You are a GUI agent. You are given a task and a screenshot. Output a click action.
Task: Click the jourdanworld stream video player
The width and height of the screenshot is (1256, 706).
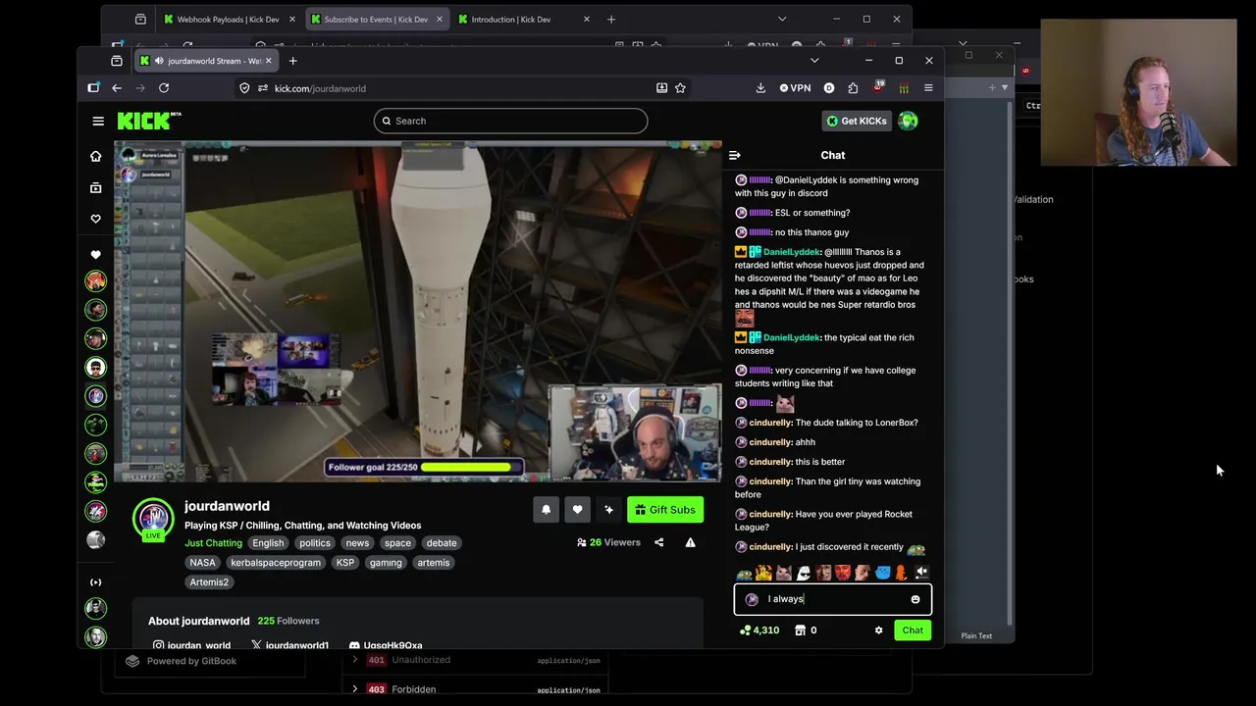click(418, 312)
